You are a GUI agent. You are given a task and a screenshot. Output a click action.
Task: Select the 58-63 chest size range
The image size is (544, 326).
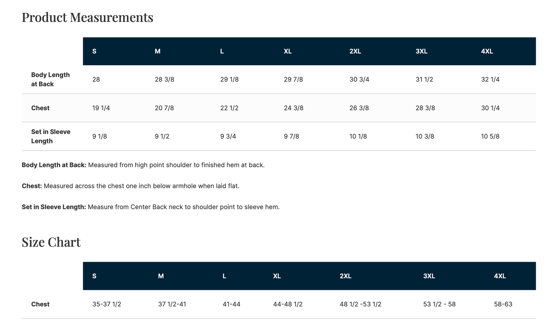click(x=503, y=304)
